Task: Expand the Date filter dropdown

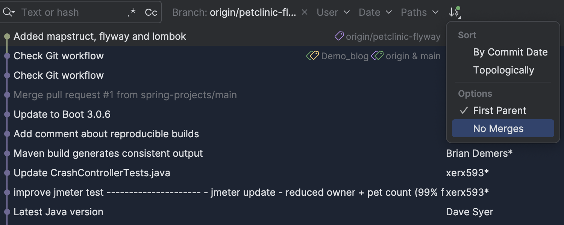Action: 375,12
